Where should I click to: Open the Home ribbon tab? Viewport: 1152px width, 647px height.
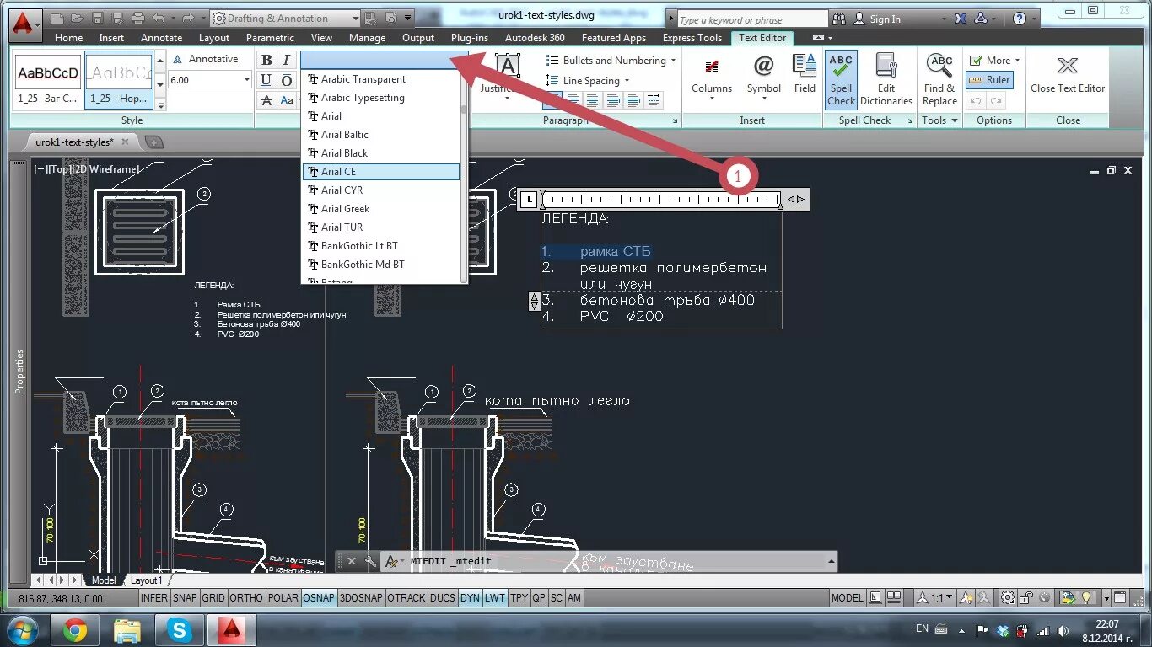coord(68,37)
